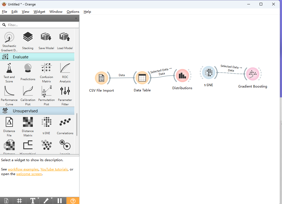Click the Distance Matrix widget
Screen dimensions: 282x204
pos(28,127)
